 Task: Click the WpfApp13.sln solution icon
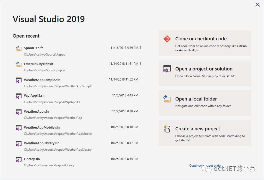(x=19, y=96)
